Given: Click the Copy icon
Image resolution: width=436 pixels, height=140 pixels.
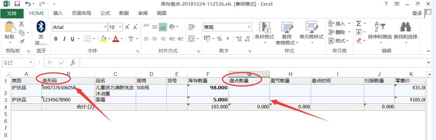Looking at the screenshot, I should click(x=22, y=33).
